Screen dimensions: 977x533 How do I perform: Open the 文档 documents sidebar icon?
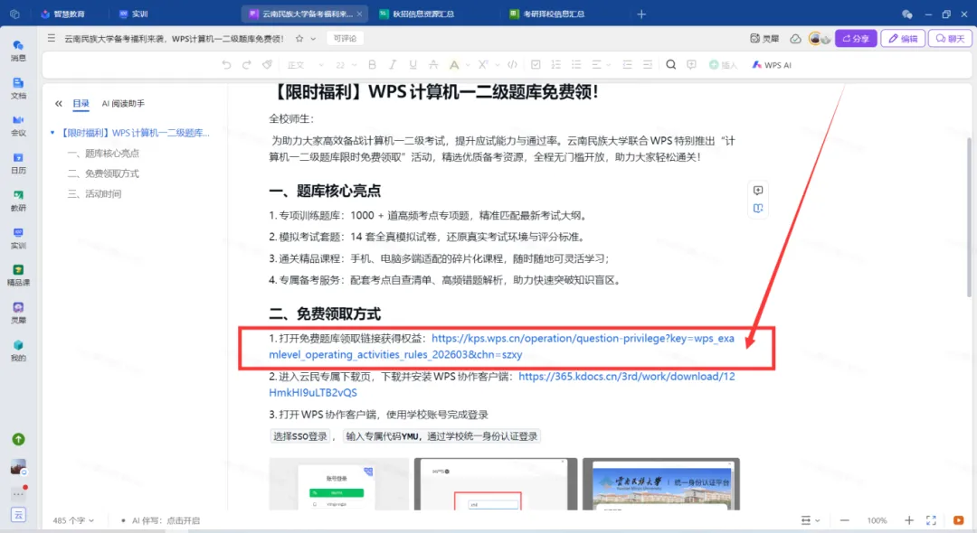[x=18, y=88]
